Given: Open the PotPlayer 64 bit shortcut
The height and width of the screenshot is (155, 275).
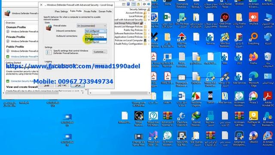Looking at the screenshot, I should [254, 119].
